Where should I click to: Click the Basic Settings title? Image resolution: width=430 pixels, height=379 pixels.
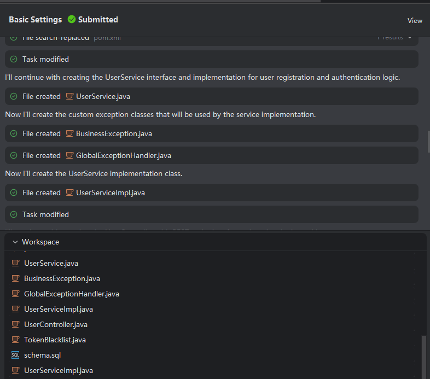tap(35, 20)
